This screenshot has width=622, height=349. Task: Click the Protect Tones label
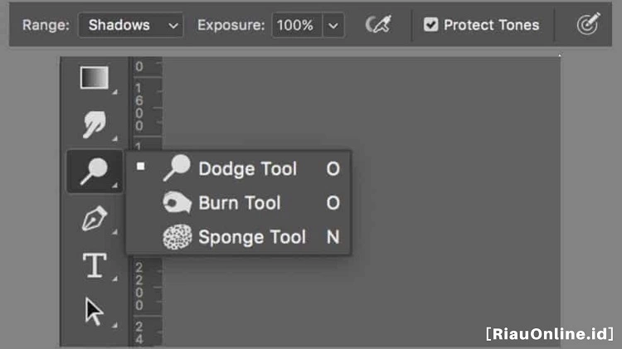[x=492, y=25]
